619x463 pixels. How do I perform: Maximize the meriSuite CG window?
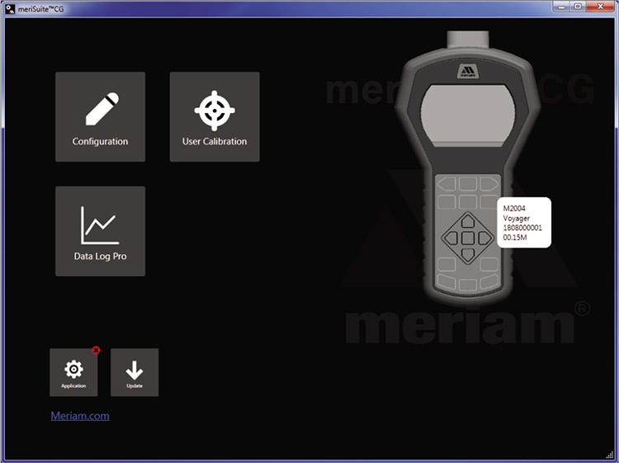(578, 7)
